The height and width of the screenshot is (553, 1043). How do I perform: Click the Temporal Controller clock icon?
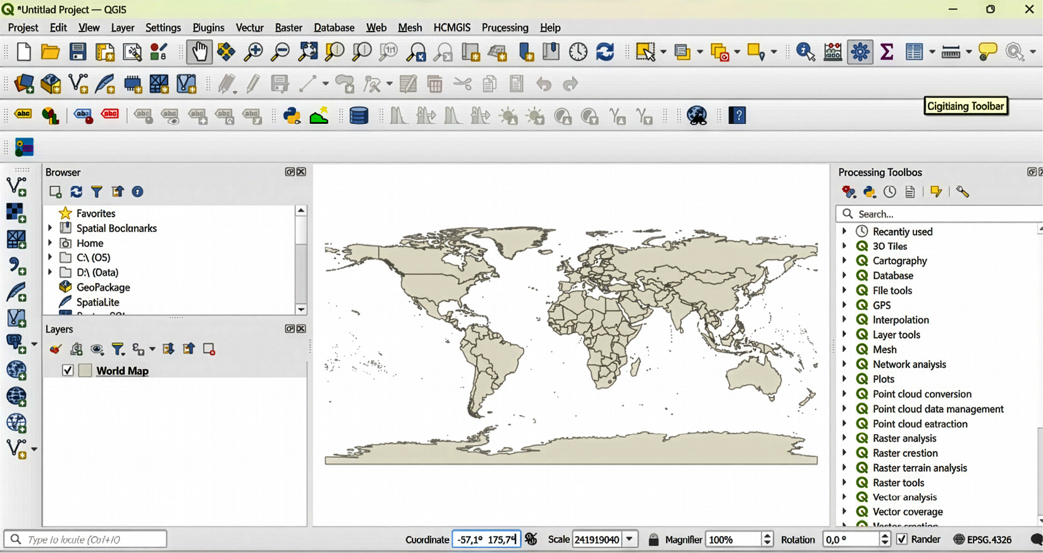point(578,52)
